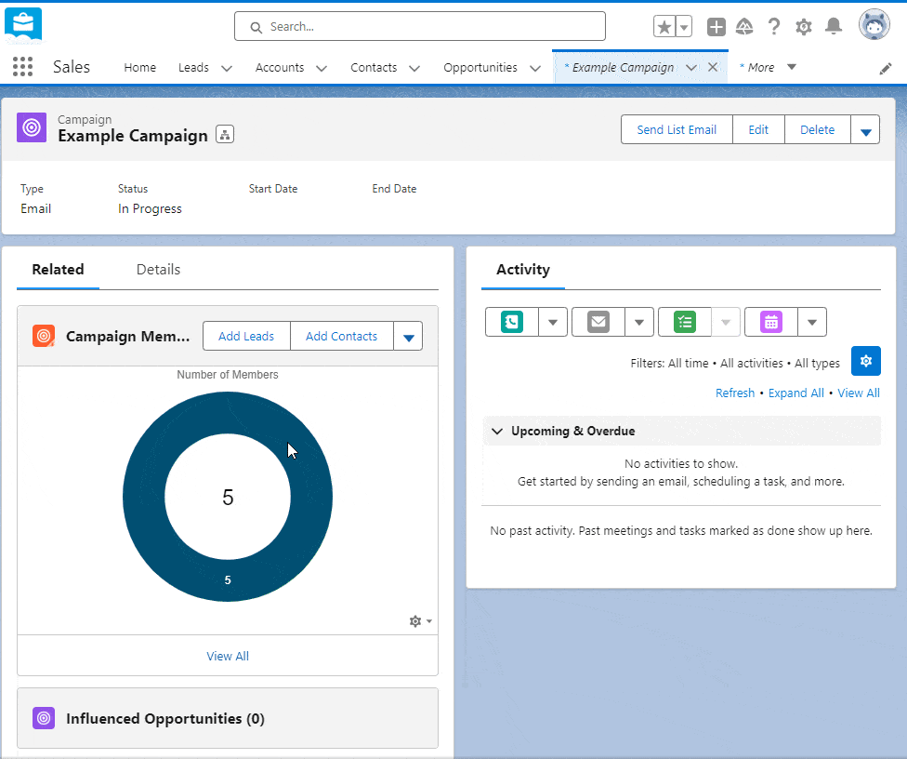Screen dimensions: 907x759
Task: Open the Help question mark icon
Action: [x=774, y=27]
